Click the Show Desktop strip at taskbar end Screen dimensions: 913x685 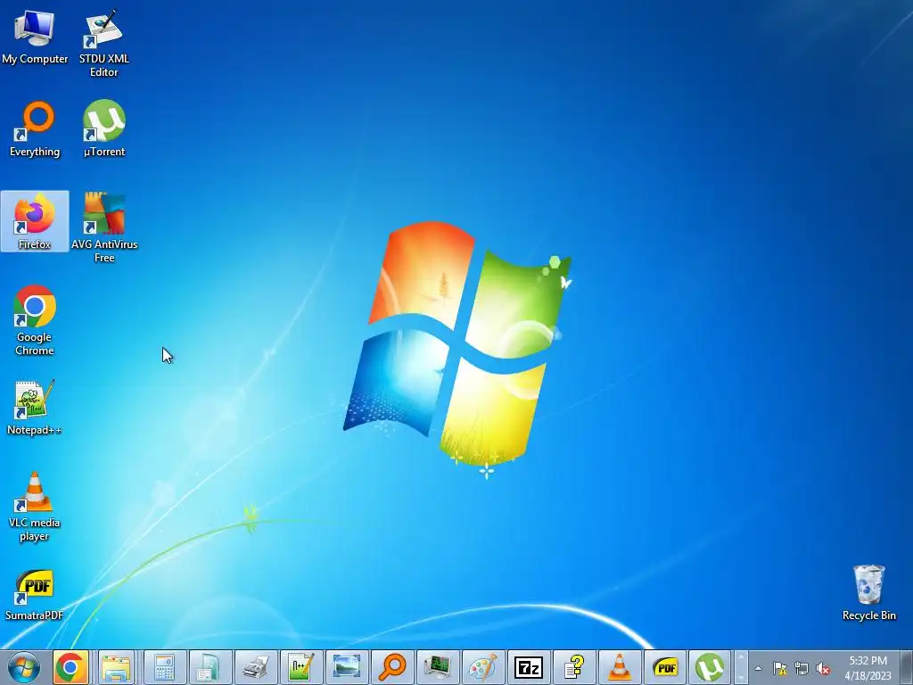click(x=907, y=667)
